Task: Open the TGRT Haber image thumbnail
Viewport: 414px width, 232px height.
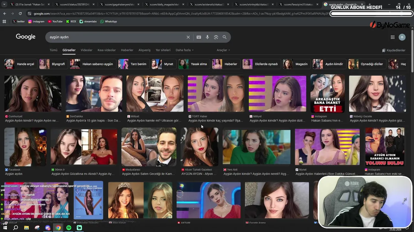Action: click(216, 93)
